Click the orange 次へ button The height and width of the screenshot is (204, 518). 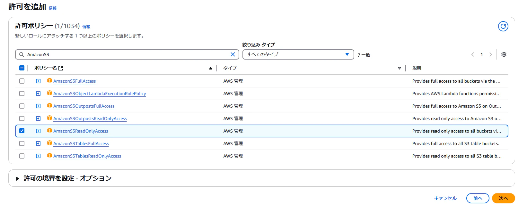click(503, 198)
